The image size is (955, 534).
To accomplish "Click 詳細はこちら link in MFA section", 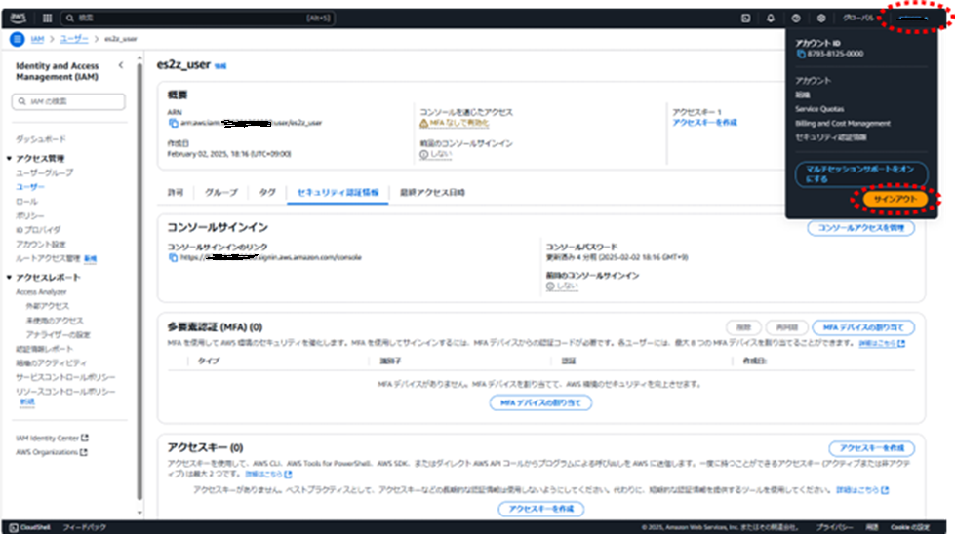I will pyautogui.click(x=881, y=344).
